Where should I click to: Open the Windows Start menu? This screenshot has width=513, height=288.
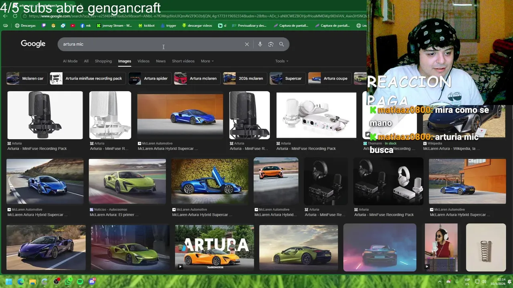pos(8,282)
